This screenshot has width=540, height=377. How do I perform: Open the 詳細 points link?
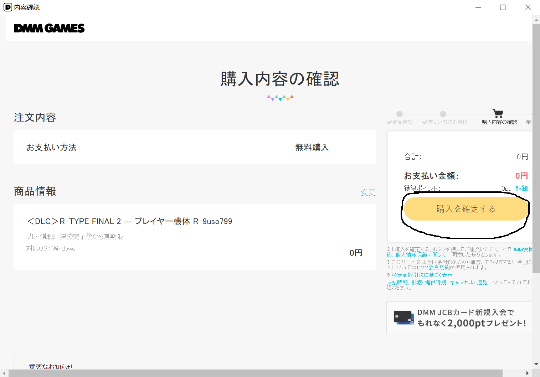click(x=522, y=188)
